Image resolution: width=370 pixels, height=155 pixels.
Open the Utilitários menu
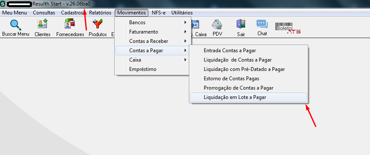[182, 13]
